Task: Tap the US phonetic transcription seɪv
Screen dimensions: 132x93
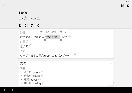Action: click(x=21, y=19)
